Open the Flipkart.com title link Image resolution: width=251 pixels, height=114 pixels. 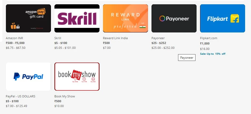pyautogui.click(x=209, y=38)
